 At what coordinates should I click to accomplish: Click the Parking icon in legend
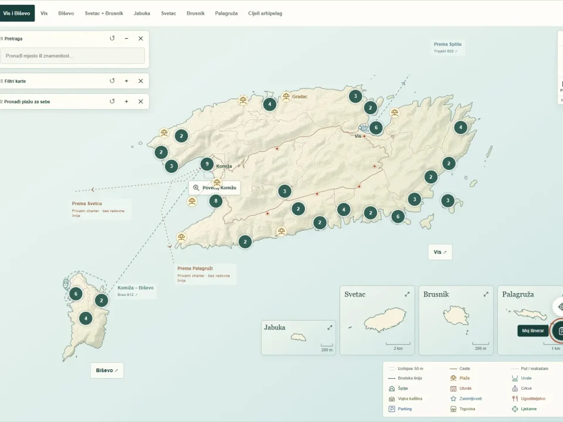392,409
